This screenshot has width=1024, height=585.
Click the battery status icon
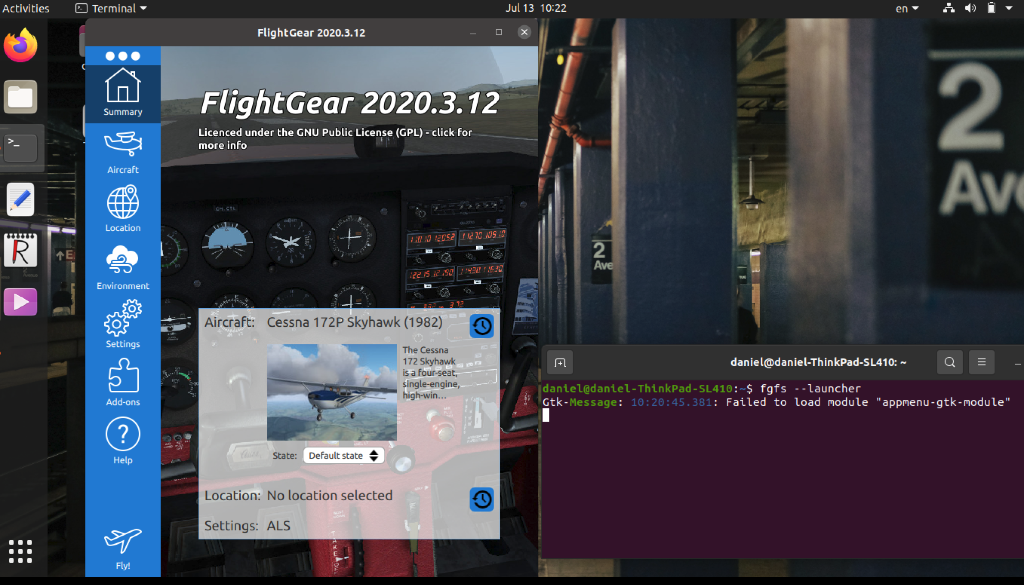(992, 8)
